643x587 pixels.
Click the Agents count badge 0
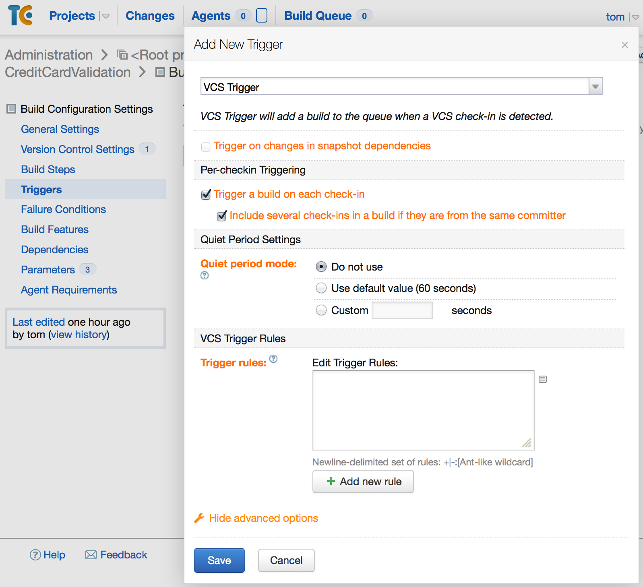pos(243,16)
